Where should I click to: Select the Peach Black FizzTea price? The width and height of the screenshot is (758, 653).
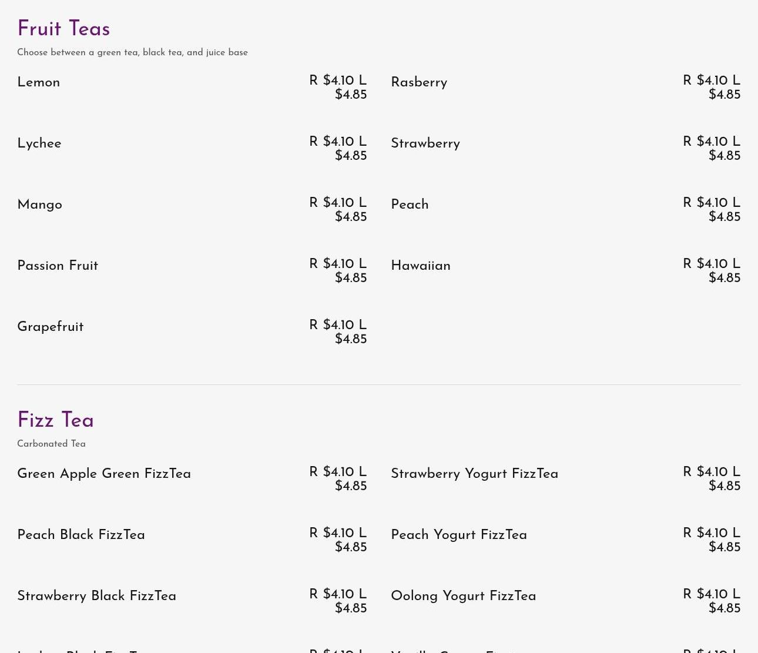pos(338,540)
